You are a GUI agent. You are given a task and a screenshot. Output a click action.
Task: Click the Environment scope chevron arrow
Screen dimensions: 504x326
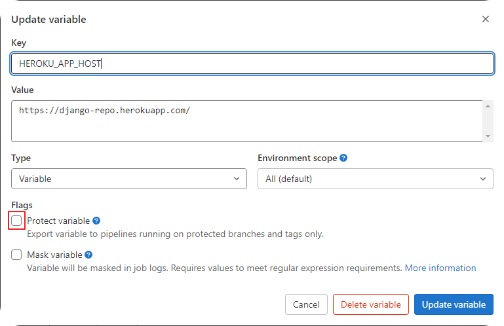click(x=483, y=179)
